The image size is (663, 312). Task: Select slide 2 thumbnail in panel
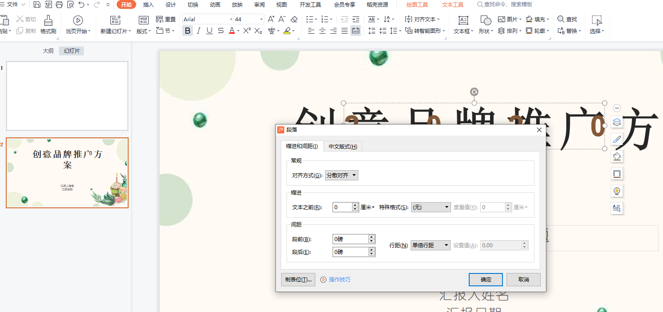point(67,173)
